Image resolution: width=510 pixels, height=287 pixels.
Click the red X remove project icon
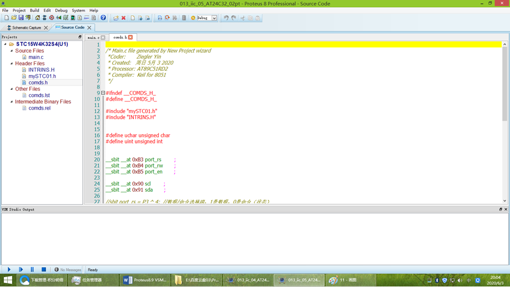pos(124,18)
